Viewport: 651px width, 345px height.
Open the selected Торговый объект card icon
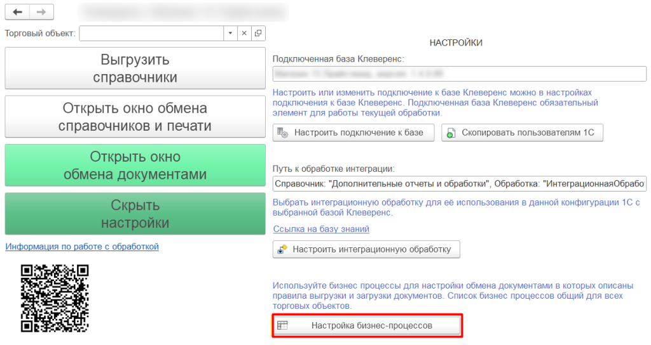click(x=258, y=33)
